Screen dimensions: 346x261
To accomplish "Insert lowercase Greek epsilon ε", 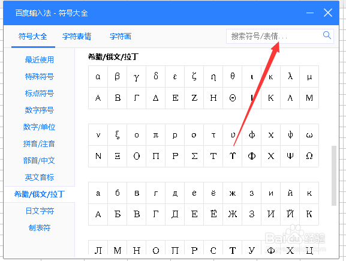I will (x=174, y=76).
